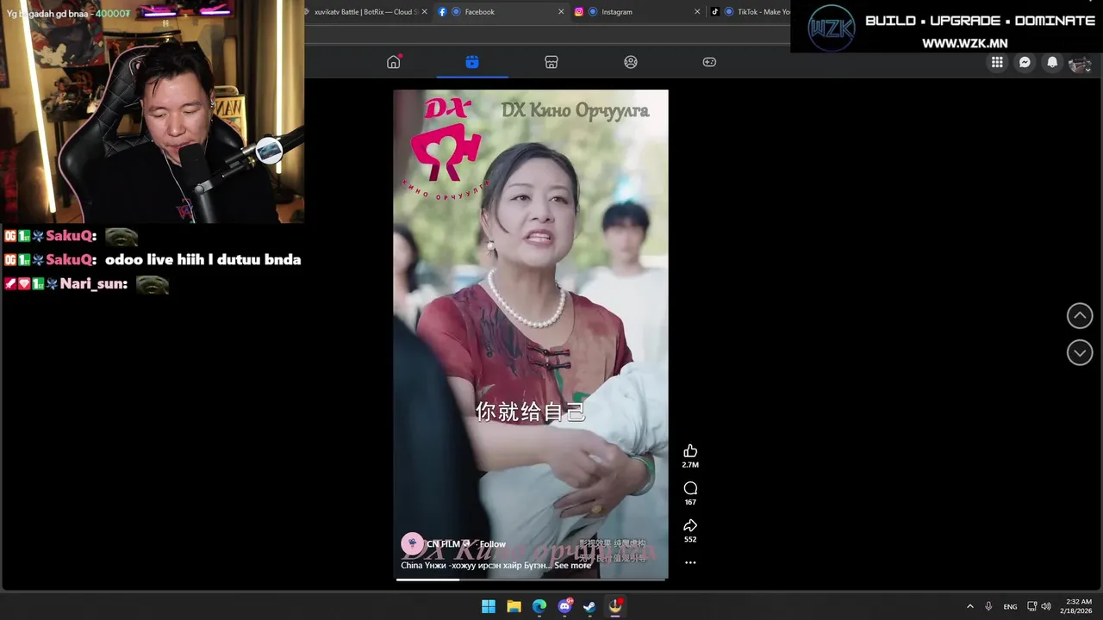Click the reel caption text starting with China
This screenshot has width=1103, height=620.
476,566
